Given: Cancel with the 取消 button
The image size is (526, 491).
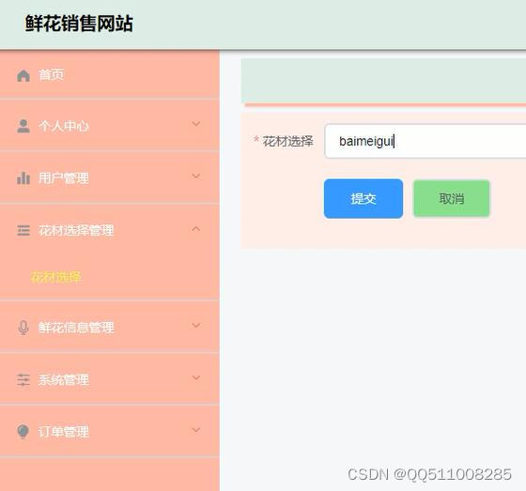Looking at the screenshot, I should coord(451,198).
